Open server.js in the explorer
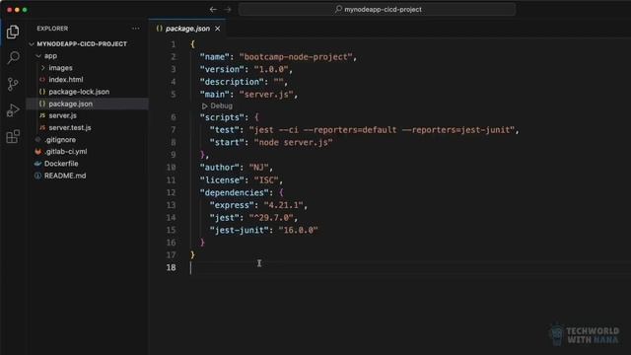This screenshot has height=355, width=631. (62, 115)
